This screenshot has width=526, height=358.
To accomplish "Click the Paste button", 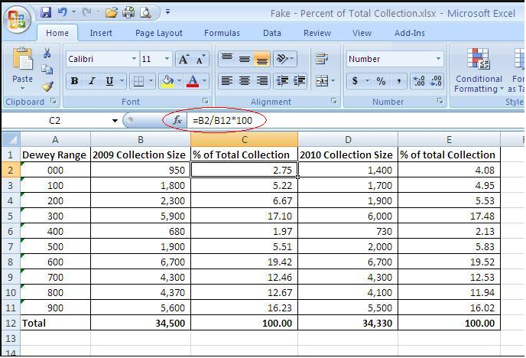I will [22, 67].
